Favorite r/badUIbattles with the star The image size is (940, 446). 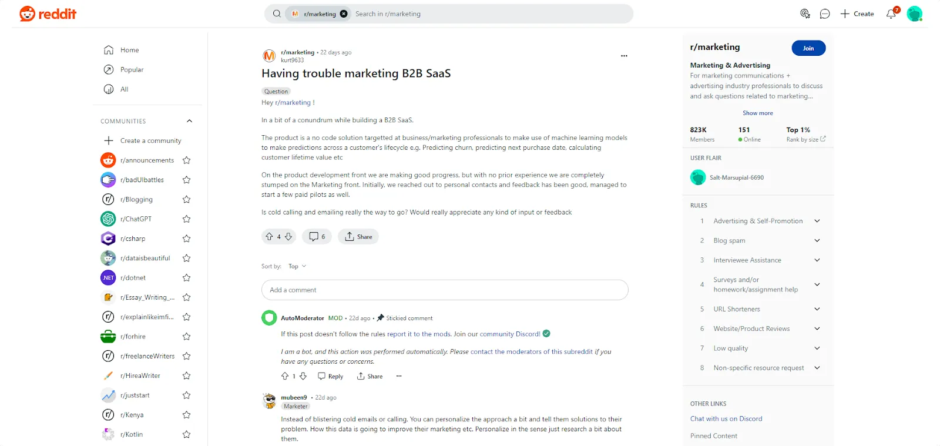(186, 180)
